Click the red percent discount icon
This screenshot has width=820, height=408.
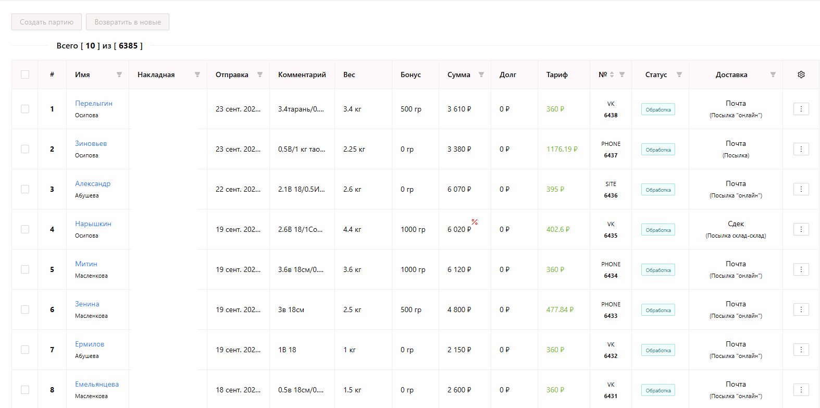pos(475,222)
